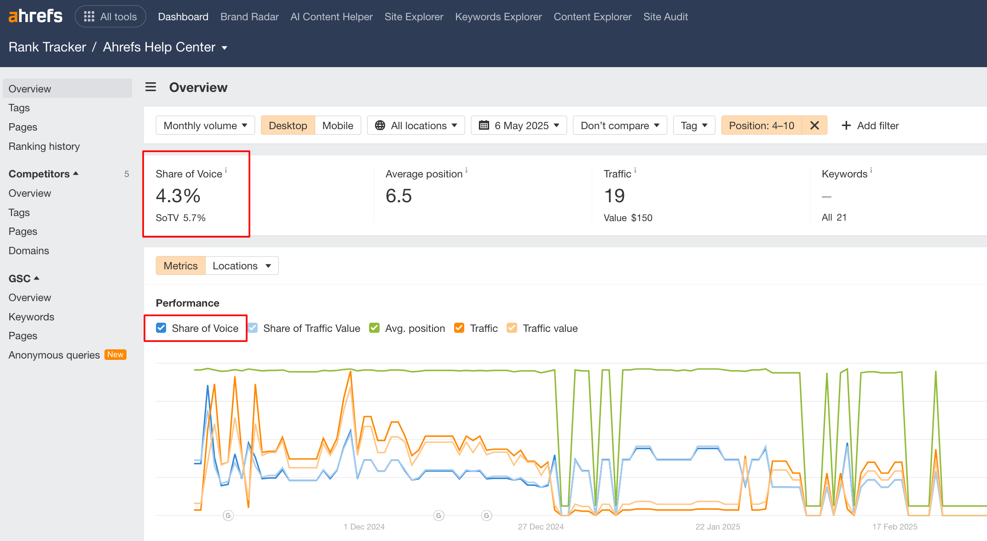Click the Competitors count badge 5
Screen dimensions: 987x541
tap(127, 174)
